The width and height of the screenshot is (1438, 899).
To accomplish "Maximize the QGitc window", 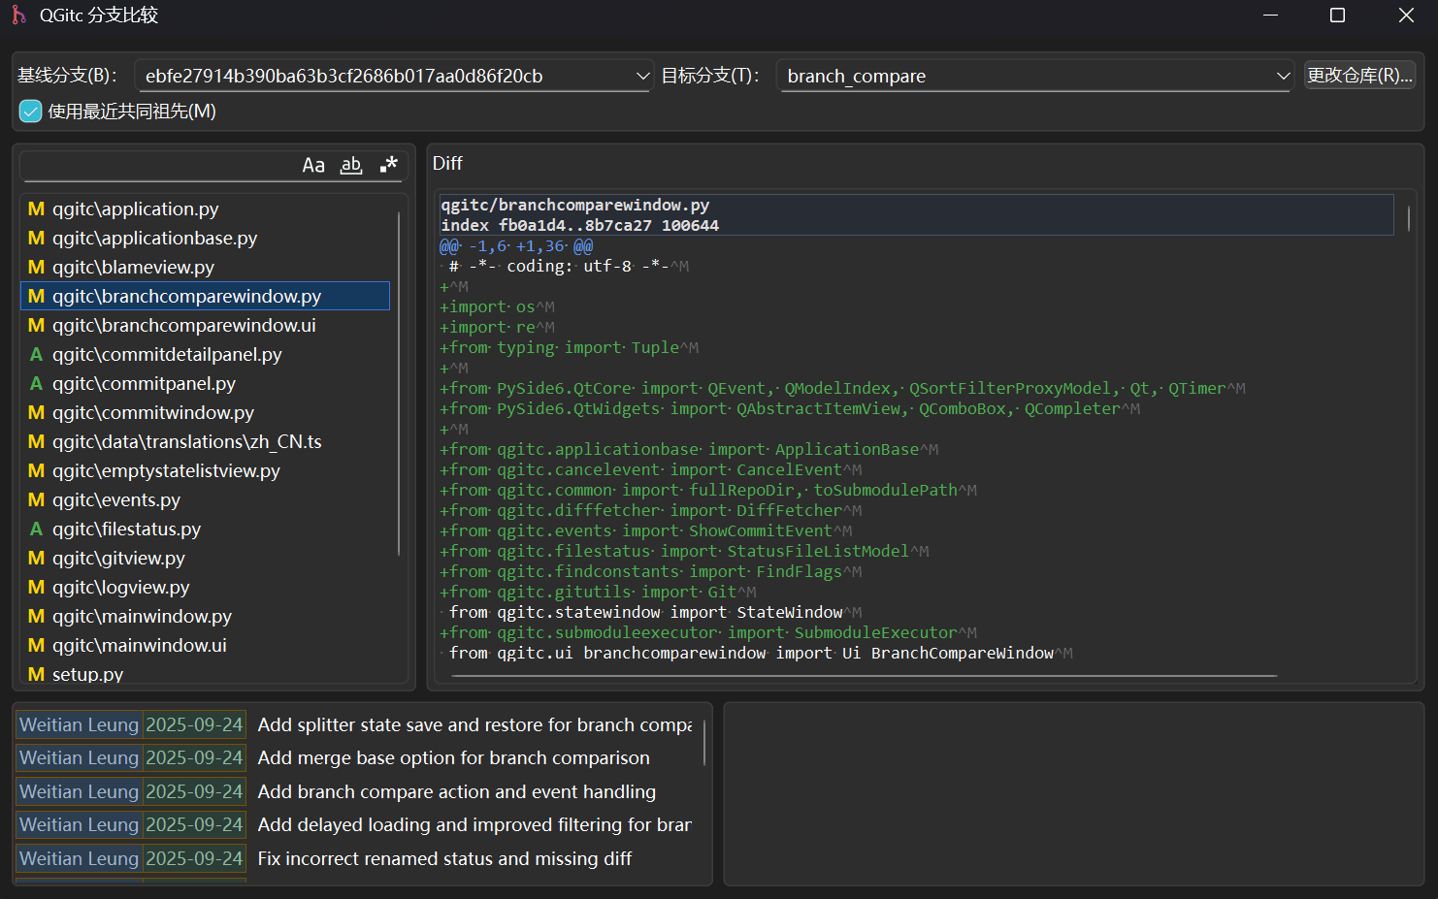I will click(1336, 15).
